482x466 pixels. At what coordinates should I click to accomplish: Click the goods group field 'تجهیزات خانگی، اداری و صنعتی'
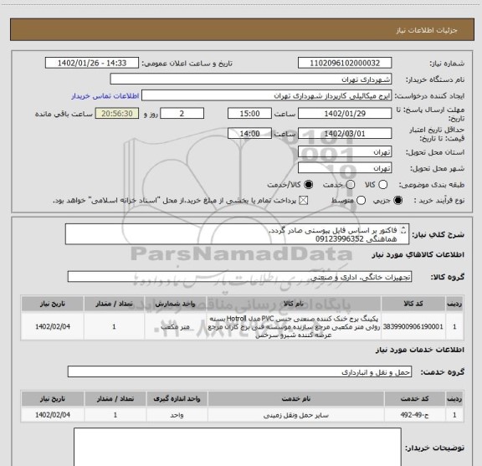coord(239,277)
